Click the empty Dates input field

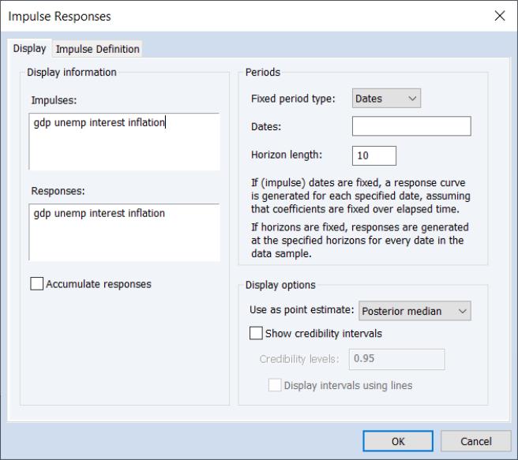pos(411,126)
